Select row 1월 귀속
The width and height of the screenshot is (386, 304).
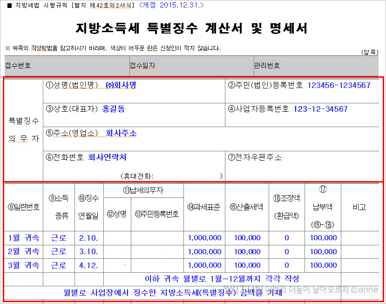24,238
